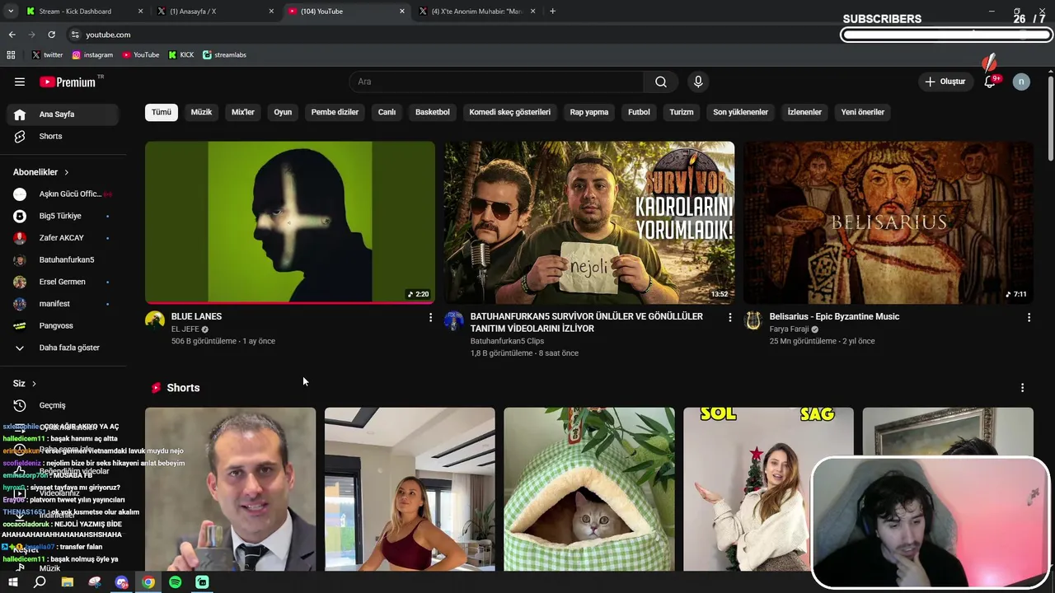Open the Shorts section options menu
Screen dimensions: 1055x593
[1022, 388]
